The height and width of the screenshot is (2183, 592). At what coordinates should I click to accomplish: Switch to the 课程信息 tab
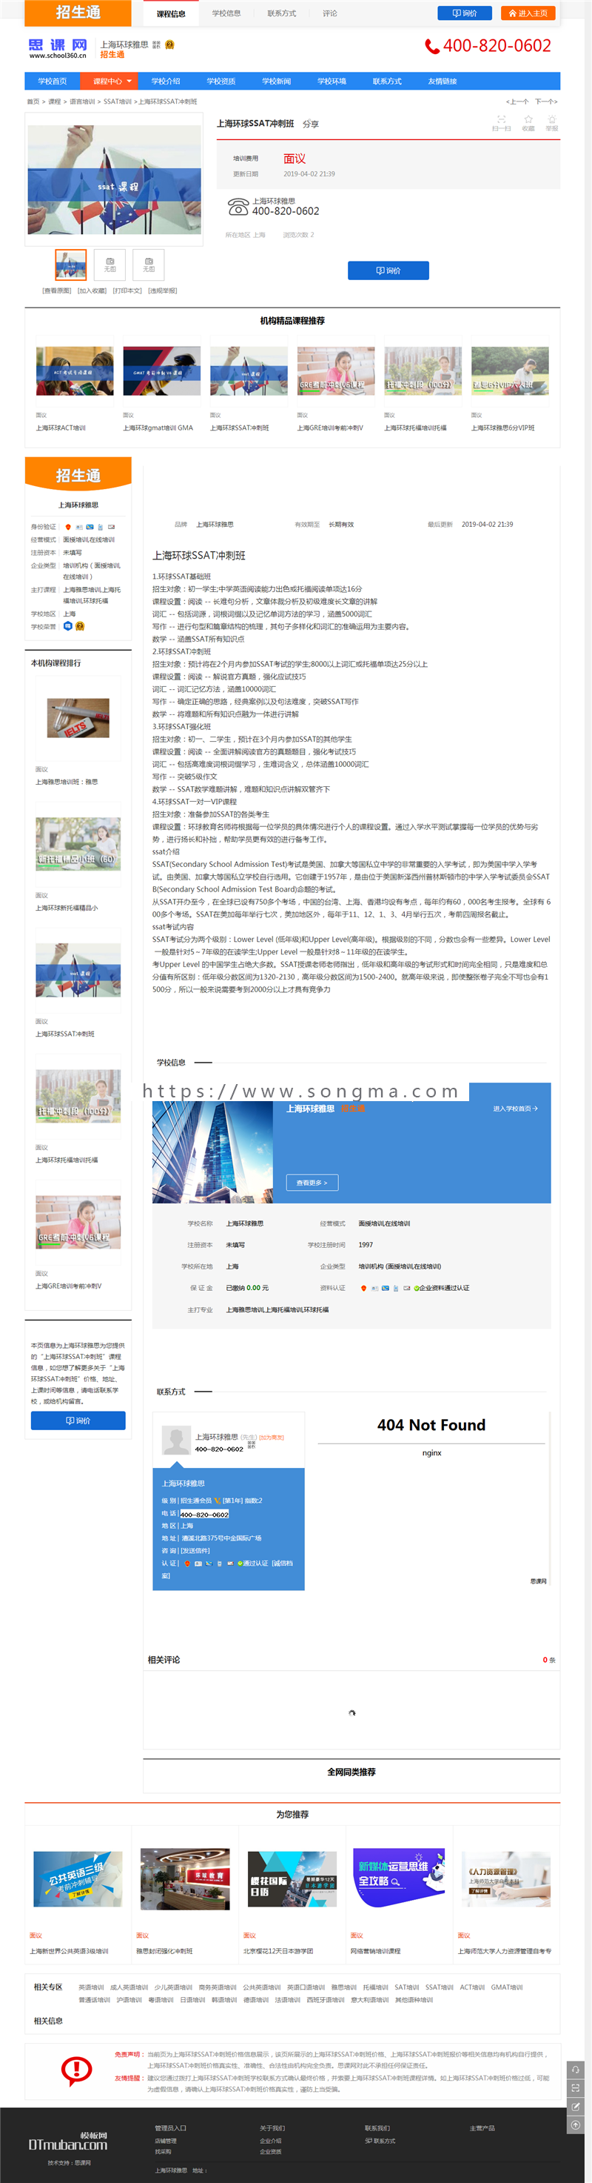tap(171, 13)
